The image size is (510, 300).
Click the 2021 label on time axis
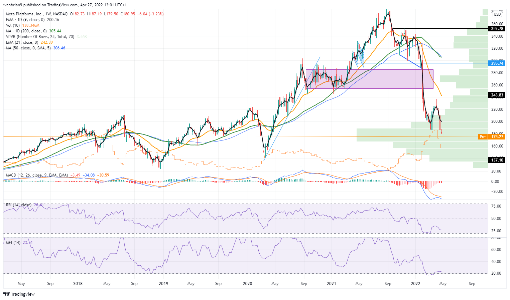(331, 284)
